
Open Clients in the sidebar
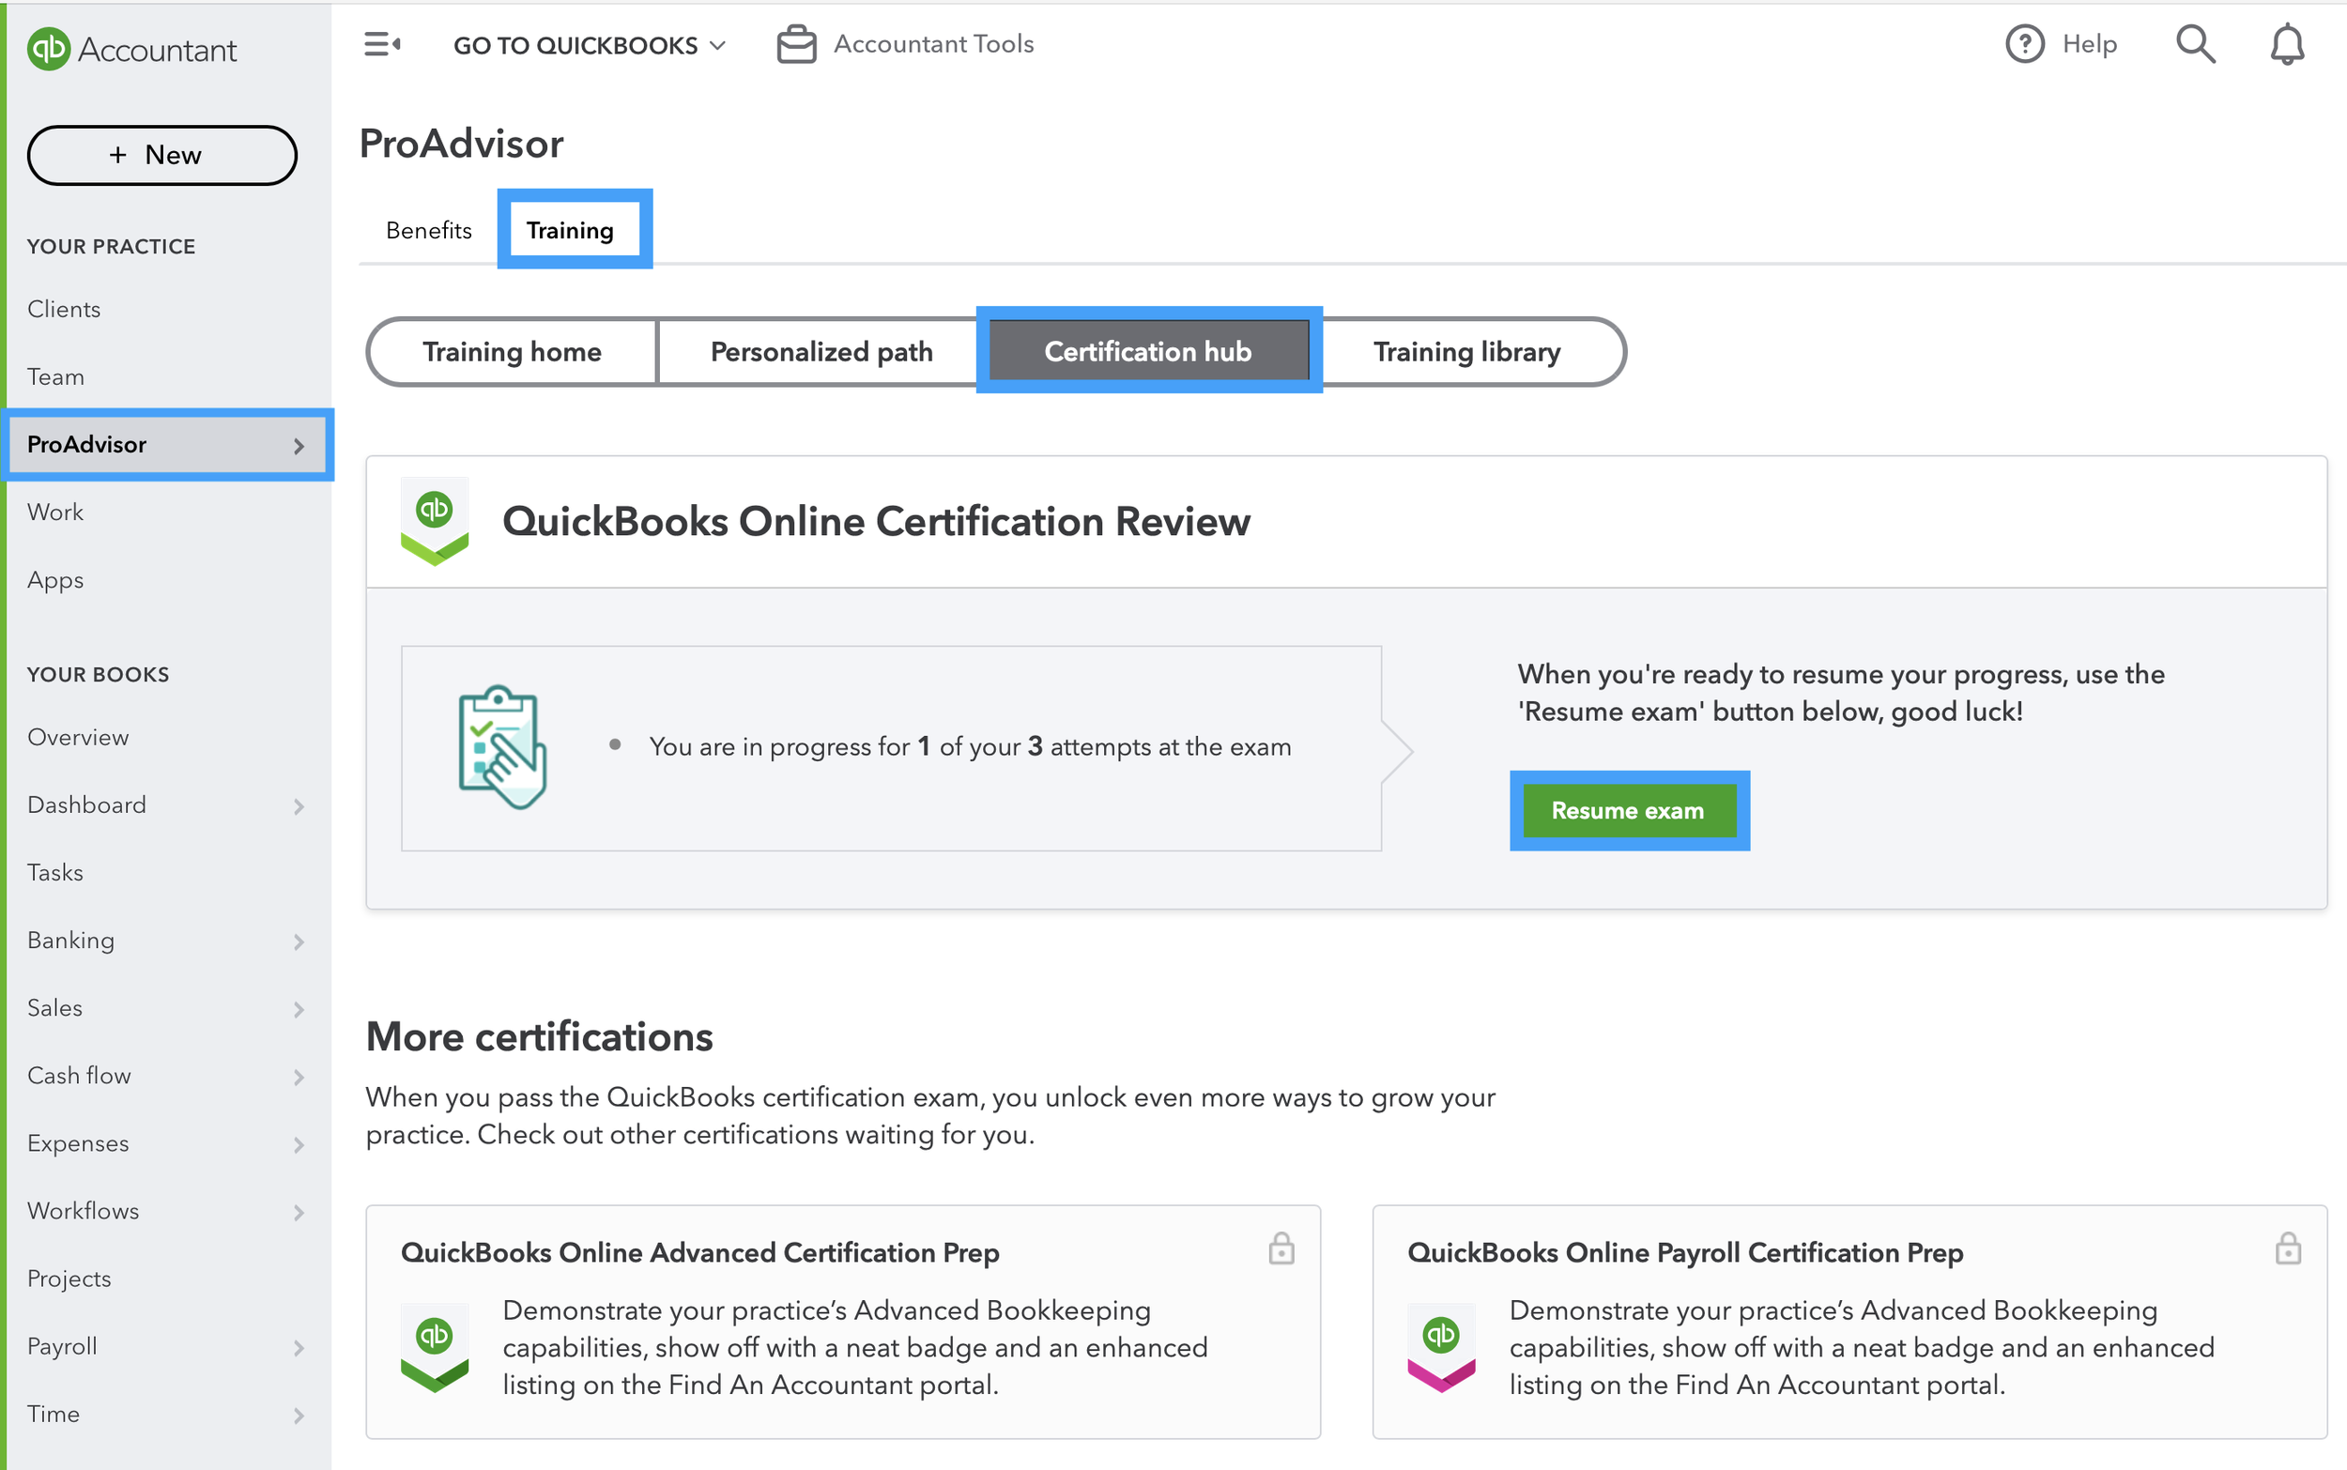pyautogui.click(x=64, y=309)
